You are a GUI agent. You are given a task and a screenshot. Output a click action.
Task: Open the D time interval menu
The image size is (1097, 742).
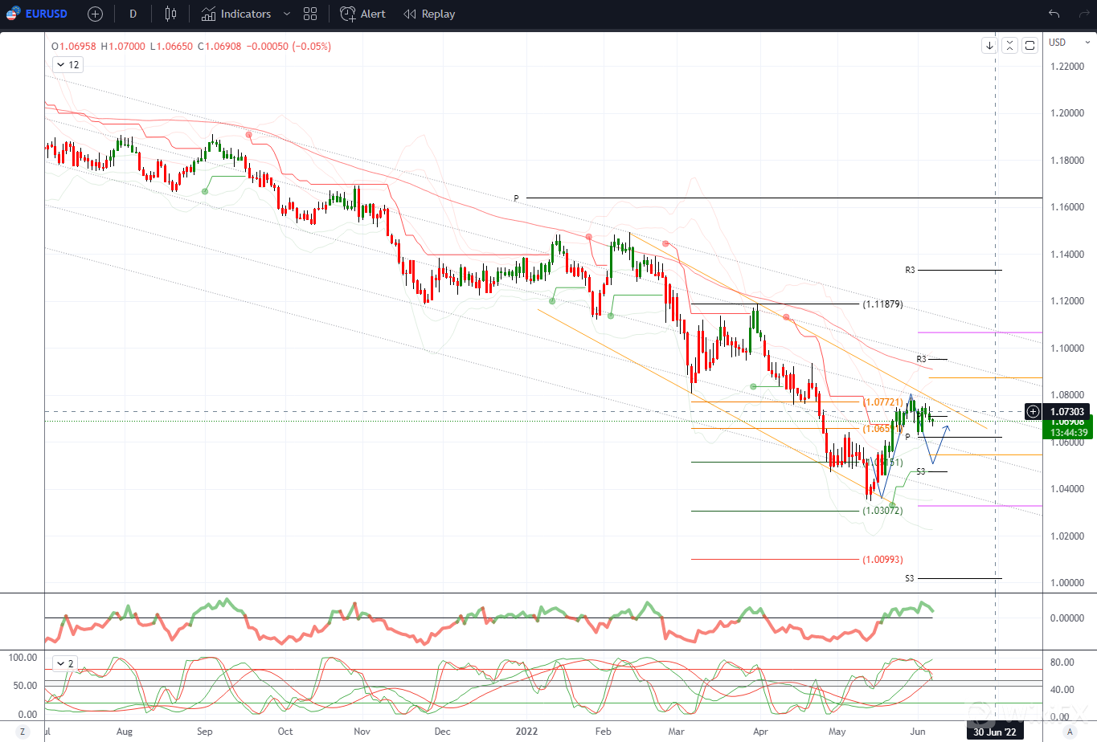click(133, 14)
